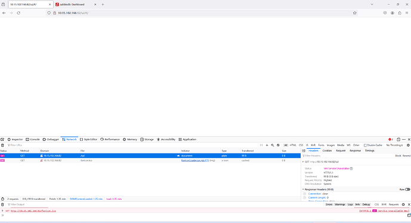Screen dimensions: 411x223
Task: Open the Style Editor devtools tab
Action: point(89,139)
